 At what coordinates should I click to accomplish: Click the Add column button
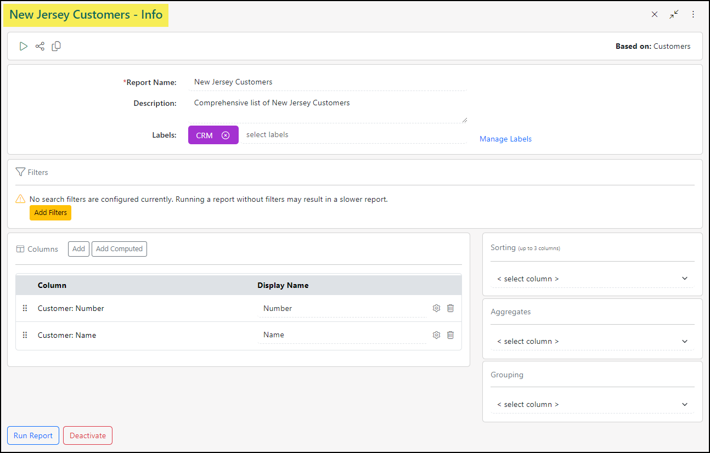(x=78, y=249)
